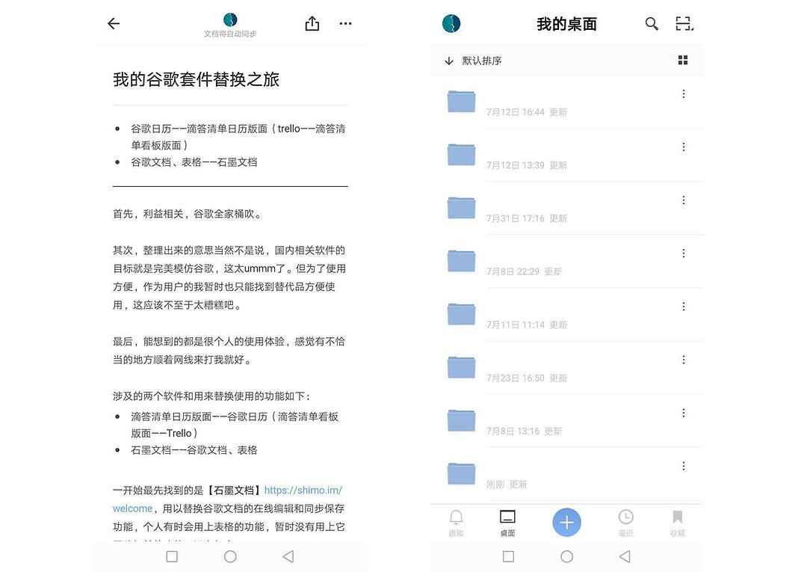Tap Android recents square under document

pos(173,556)
